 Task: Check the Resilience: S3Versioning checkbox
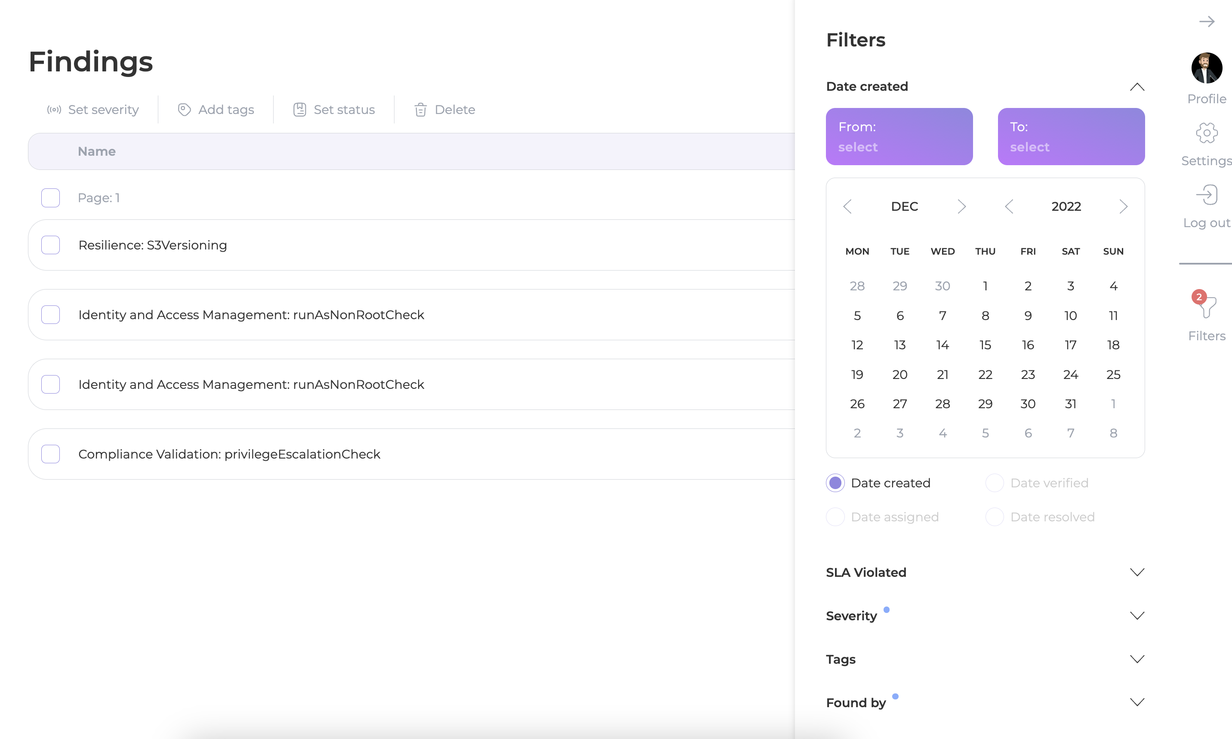click(x=51, y=245)
